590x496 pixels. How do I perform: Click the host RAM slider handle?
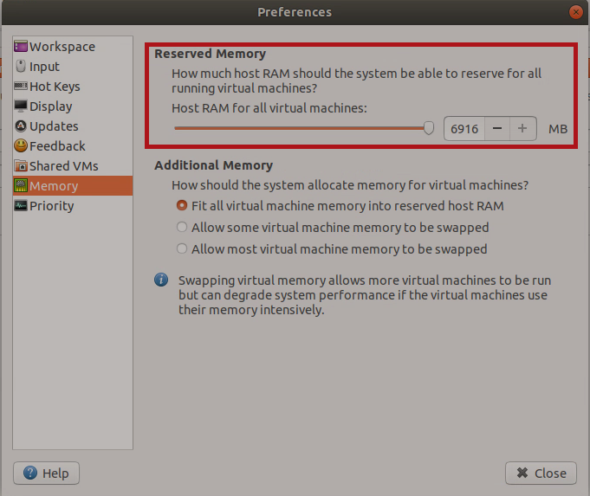[x=429, y=128]
